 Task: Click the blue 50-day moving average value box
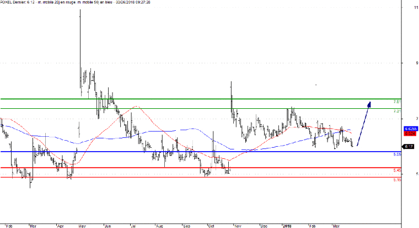pyautogui.click(x=411, y=129)
